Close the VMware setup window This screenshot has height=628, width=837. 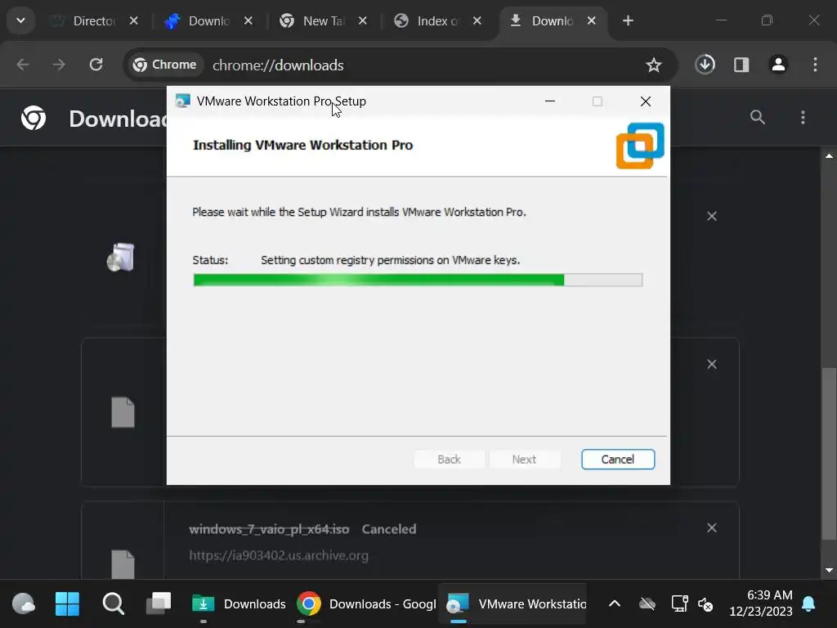click(x=646, y=101)
